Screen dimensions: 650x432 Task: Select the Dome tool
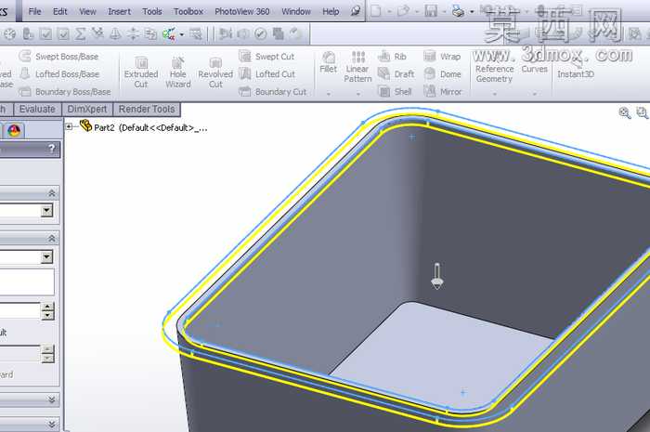[x=442, y=74]
